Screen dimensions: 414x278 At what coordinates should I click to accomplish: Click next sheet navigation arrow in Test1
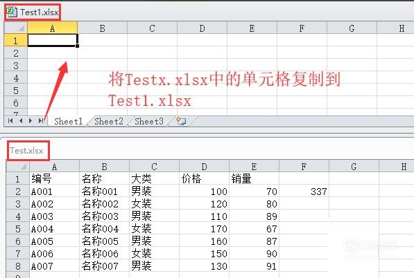tap(31, 121)
